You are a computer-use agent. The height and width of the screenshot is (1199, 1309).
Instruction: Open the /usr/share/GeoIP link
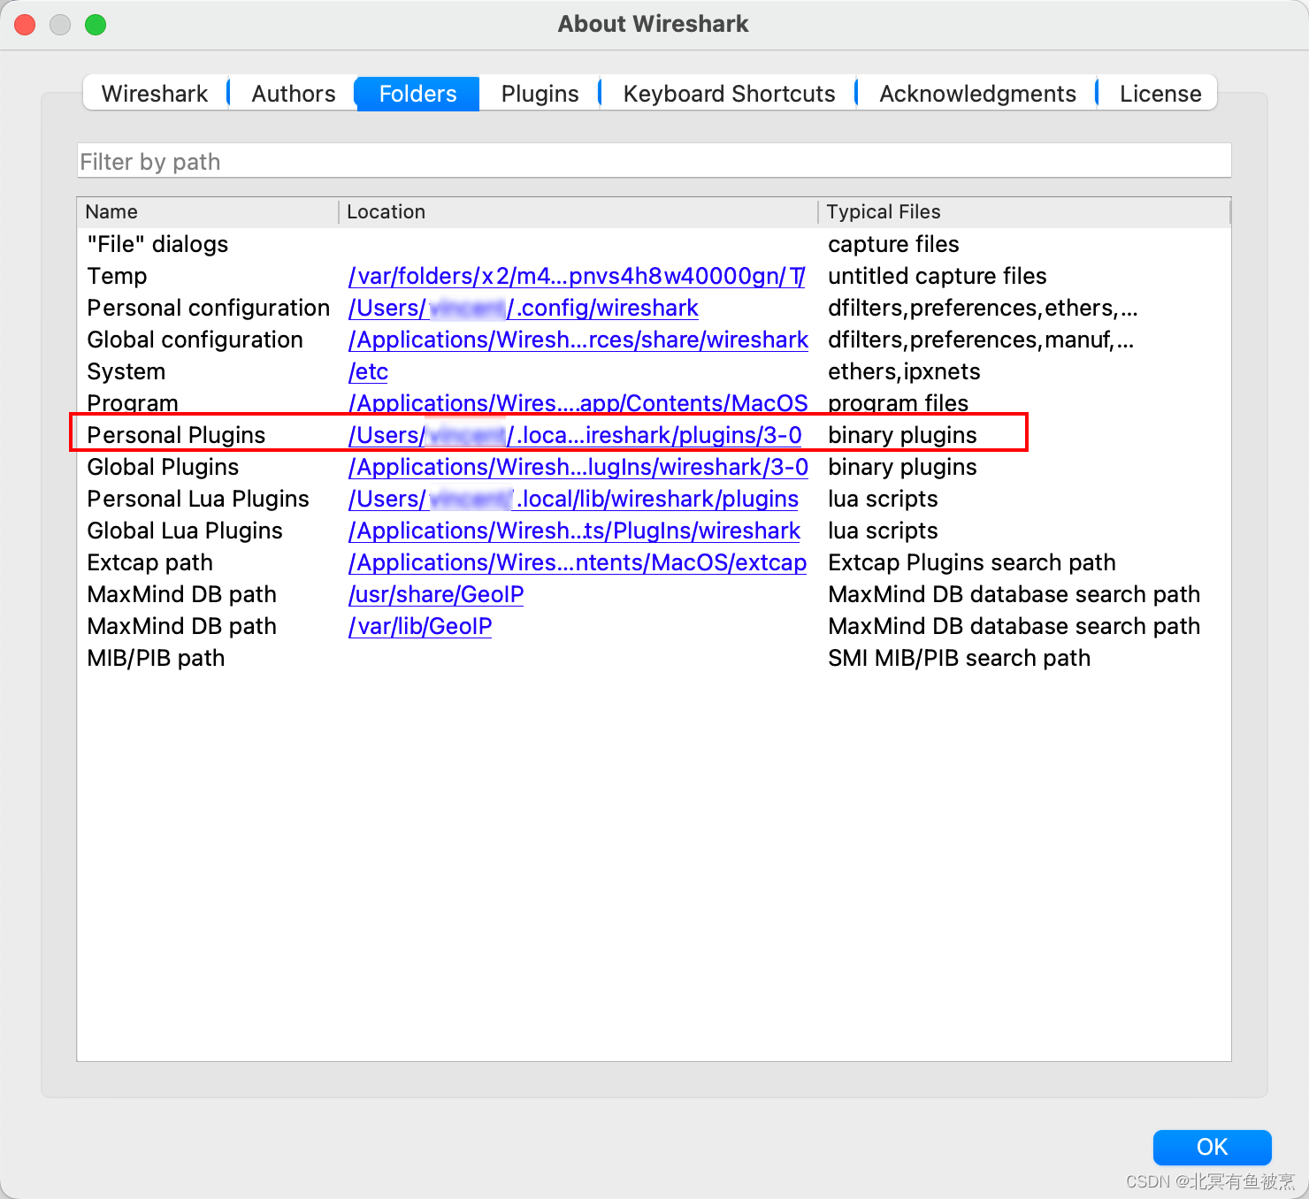click(x=436, y=594)
